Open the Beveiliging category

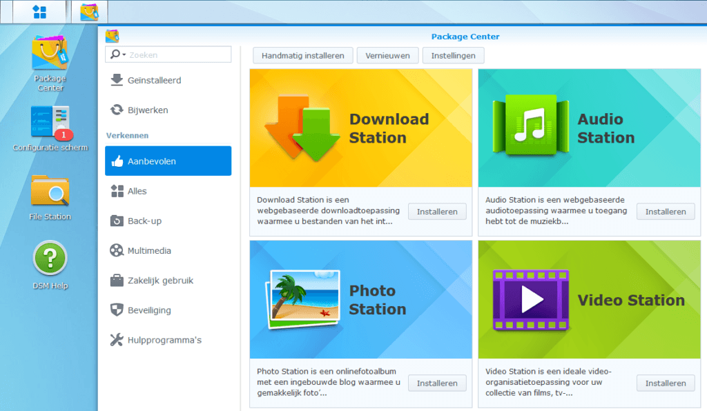pos(168,310)
